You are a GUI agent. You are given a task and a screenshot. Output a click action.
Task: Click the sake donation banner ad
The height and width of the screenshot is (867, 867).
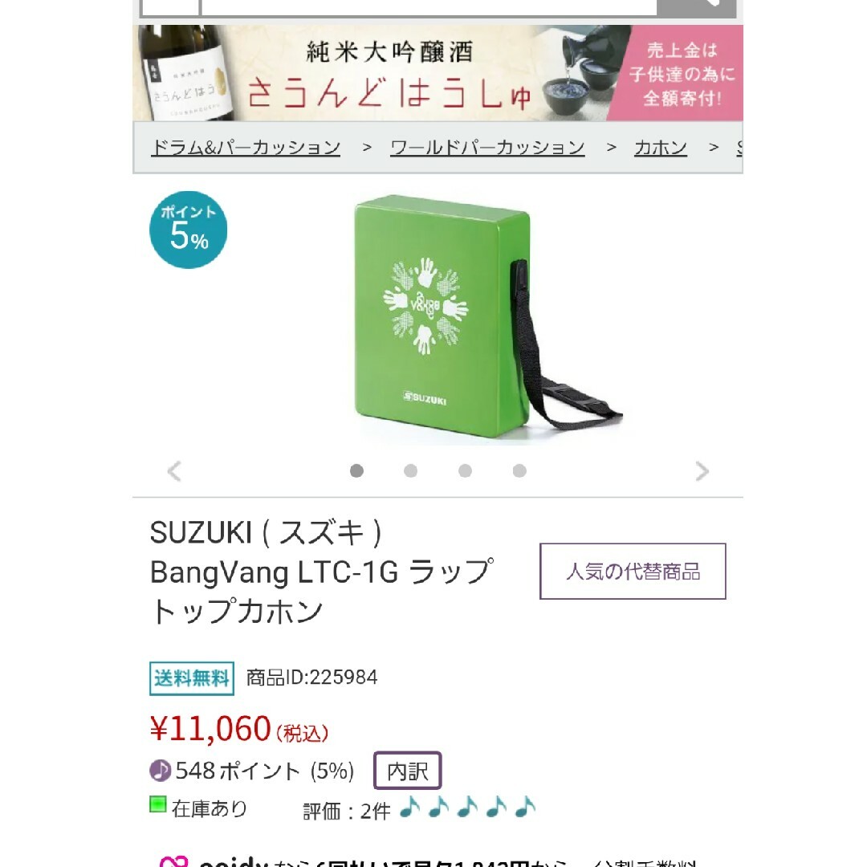click(x=438, y=72)
